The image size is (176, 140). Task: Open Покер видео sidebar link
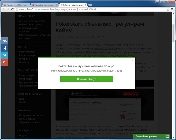pos(26,79)
